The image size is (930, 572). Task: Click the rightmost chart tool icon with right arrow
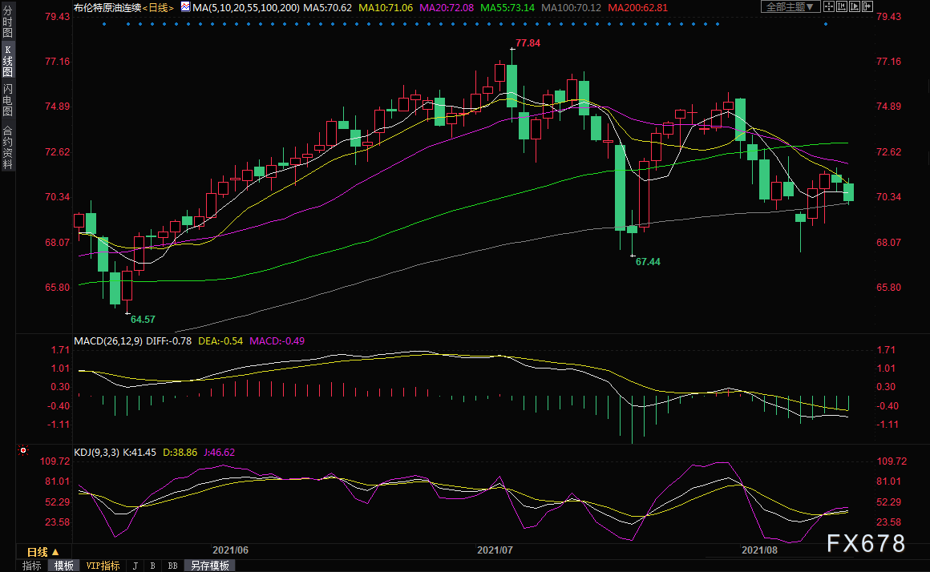click(x=867, y=6)
